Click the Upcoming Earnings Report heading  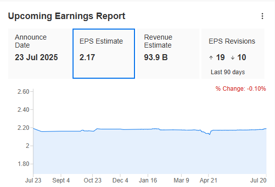click(66, 16)
